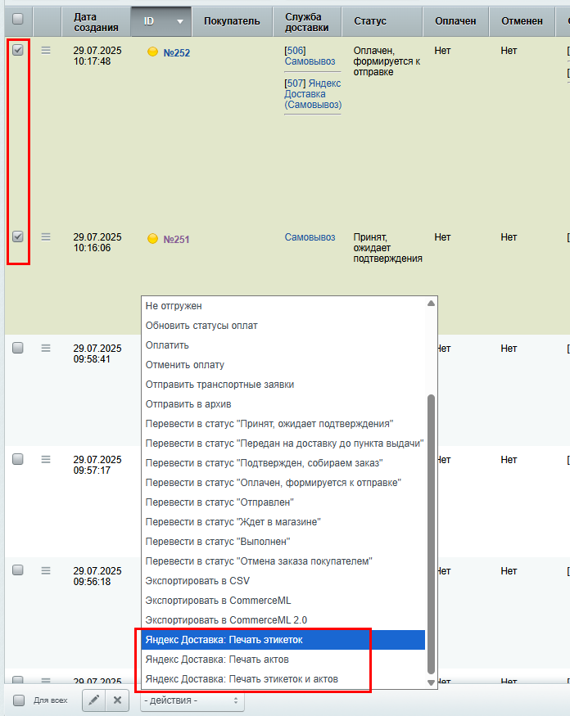Choose 'Отменить оплату' from the list

(x=283, y=365)
